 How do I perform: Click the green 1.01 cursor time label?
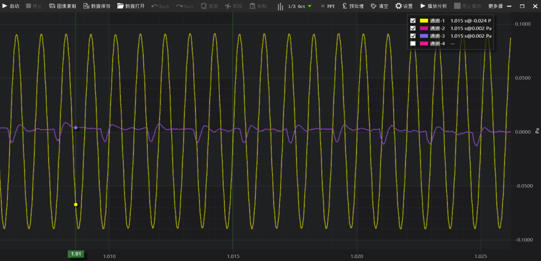point(76,254)
